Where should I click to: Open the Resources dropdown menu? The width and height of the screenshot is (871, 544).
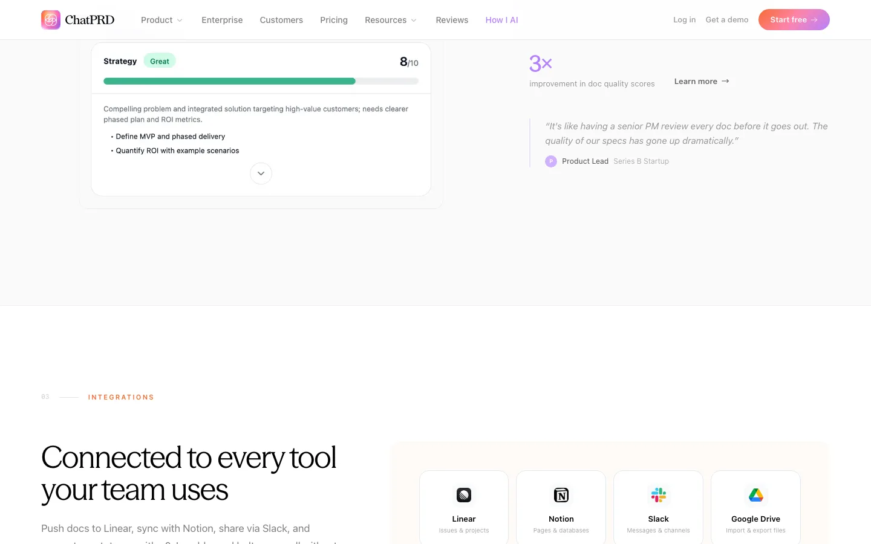(x=391, y=20)
